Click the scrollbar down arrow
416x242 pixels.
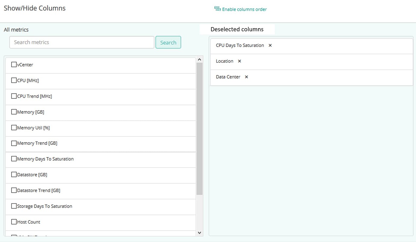tap(199, 232)
